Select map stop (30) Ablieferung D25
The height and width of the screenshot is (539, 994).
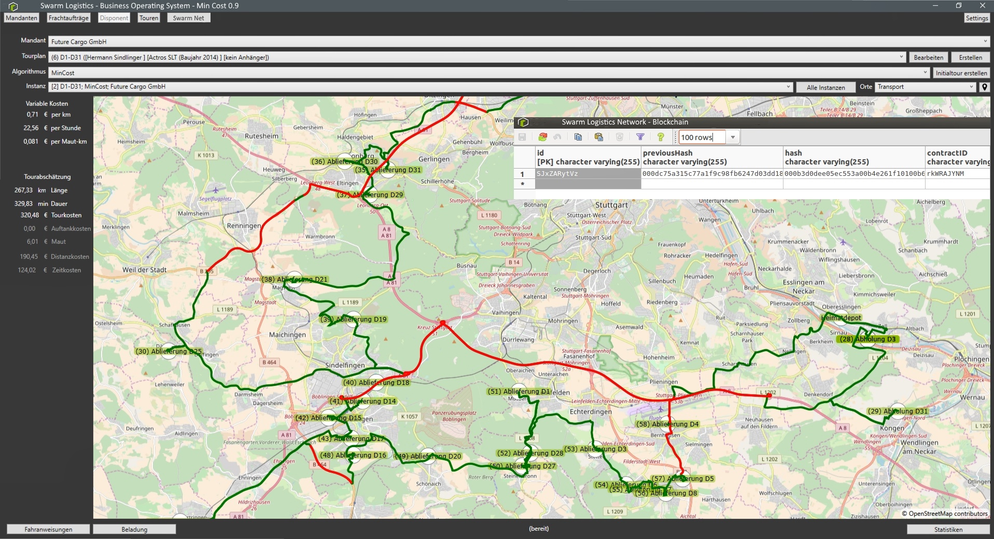pos(169,351)
